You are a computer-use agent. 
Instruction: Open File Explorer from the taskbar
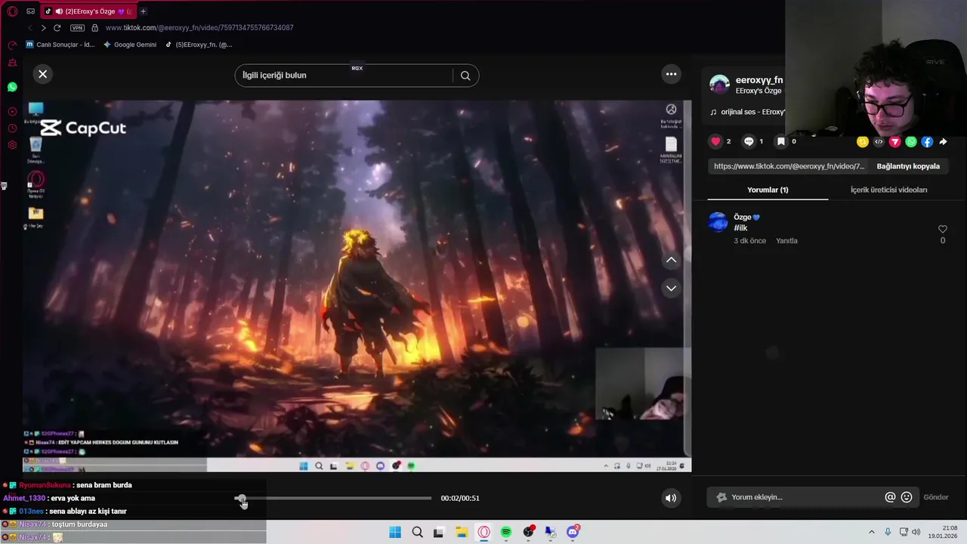[x=462, y=532]
